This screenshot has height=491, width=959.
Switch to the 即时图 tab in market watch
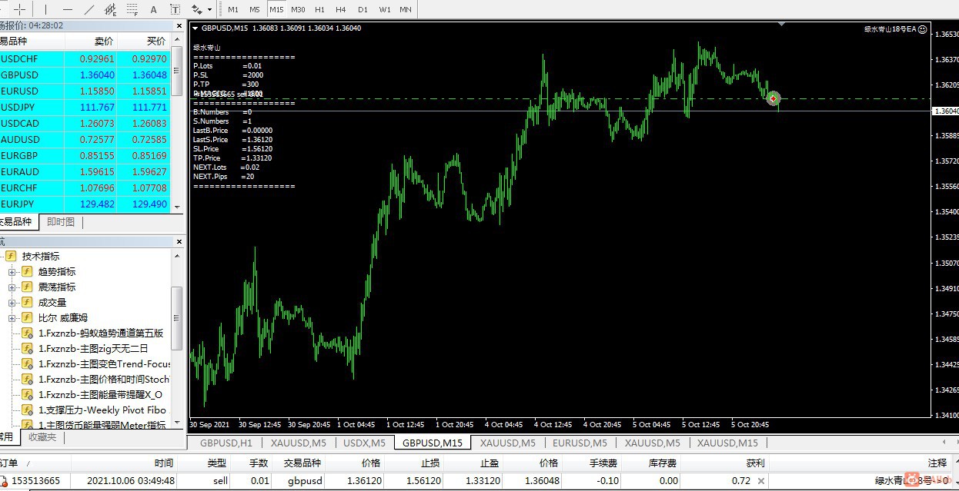point(60,222)
